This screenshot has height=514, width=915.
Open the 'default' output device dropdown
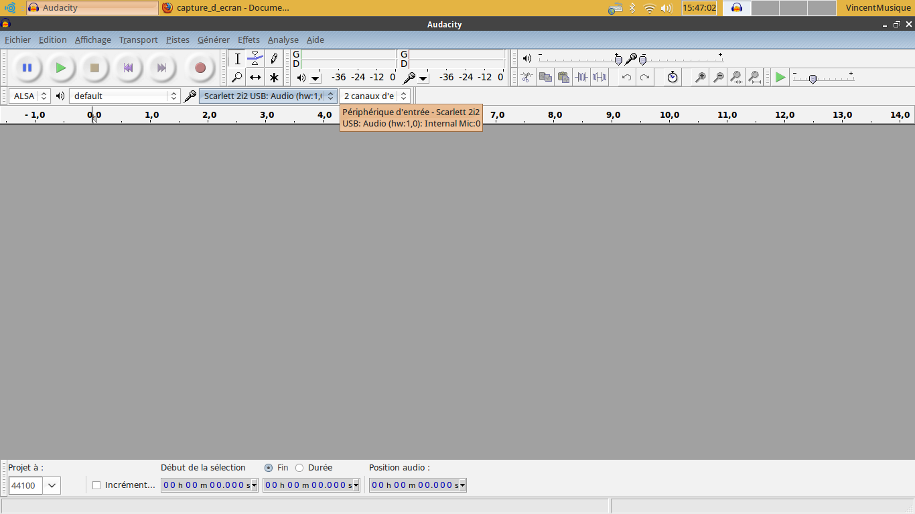coord(125,96)
